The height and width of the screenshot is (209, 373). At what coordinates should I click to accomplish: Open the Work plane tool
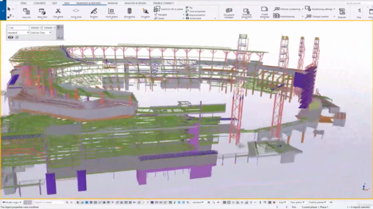click(111, 13)
